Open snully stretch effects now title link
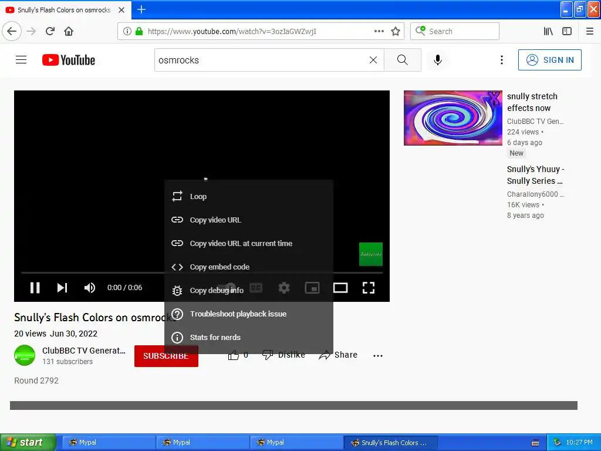This screenshot has height=451, width=601. point(532,102)
